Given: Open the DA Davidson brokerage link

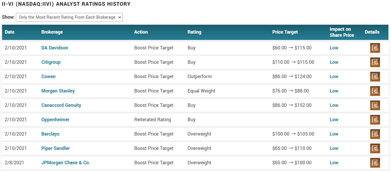Looking at the screenshot, I should click(x=55, y=48).
